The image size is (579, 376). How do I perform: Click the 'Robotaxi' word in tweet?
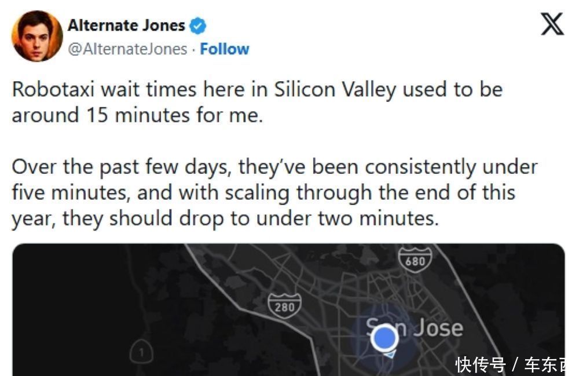(53, 90)
